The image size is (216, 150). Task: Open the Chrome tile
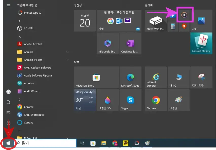coord(156,100)
